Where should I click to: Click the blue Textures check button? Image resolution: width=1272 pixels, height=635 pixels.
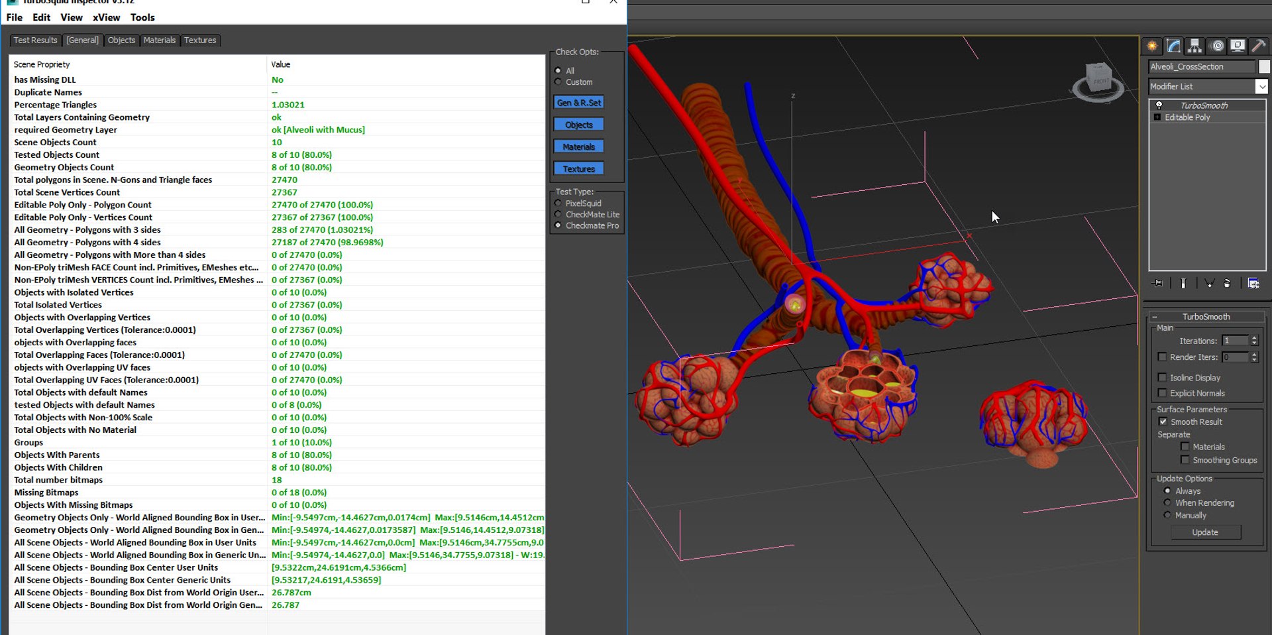point(579,169)
